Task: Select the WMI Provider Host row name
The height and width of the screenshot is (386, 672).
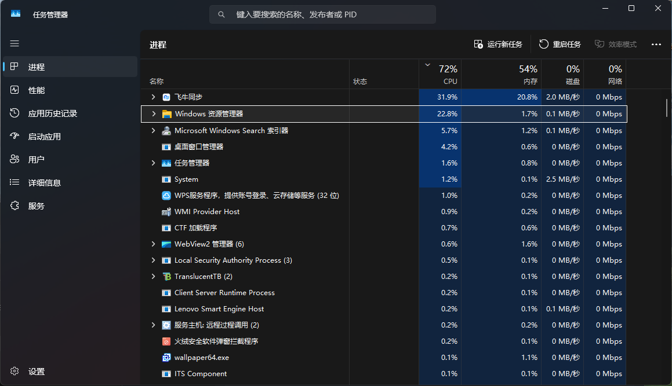Action: coord(207,212)
